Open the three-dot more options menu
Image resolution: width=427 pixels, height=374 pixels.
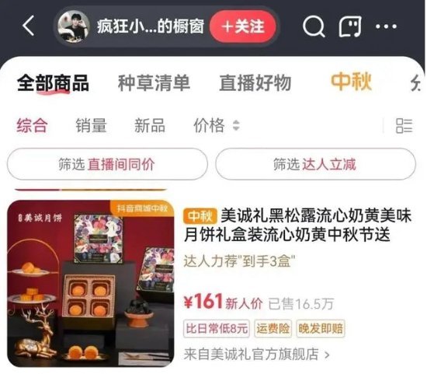pyautogui.click(x=386, y=26)
